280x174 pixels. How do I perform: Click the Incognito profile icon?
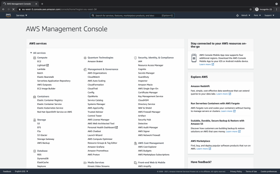pyautogui.click(x=257, y=9)
